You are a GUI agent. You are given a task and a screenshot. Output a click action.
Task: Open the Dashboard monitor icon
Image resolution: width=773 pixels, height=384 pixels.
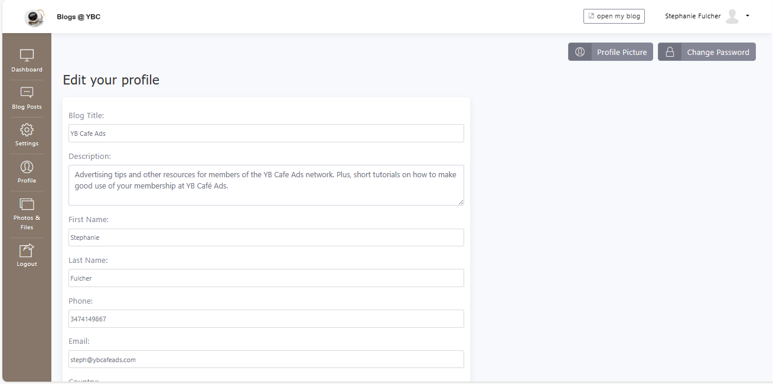pyautogui.click(x=27, y=56)
